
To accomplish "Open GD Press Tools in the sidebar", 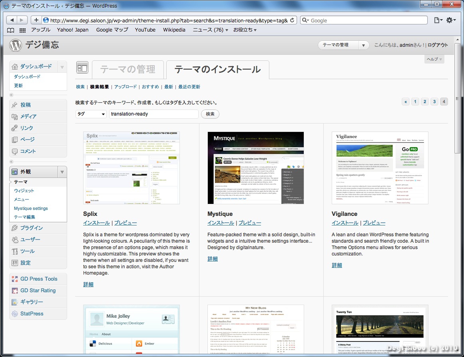I will pos(38,279).
